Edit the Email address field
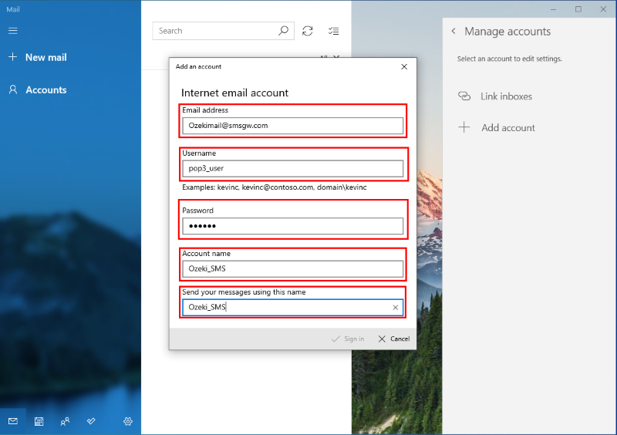This screenshot has height=435, width=617. click(x=293, y=126)
